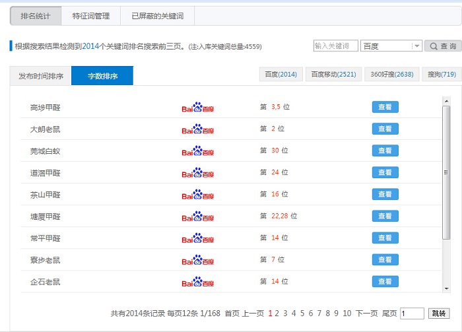Click the 输入关键词 keyword input field
The image size is (462, 332).
click(335, 46)
